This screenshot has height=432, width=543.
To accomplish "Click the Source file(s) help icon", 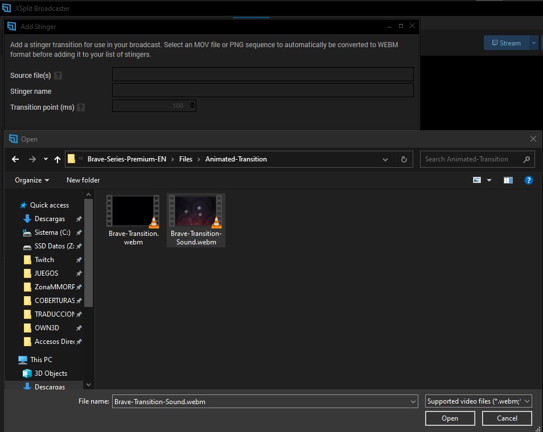I will click(x=58, y=76).
